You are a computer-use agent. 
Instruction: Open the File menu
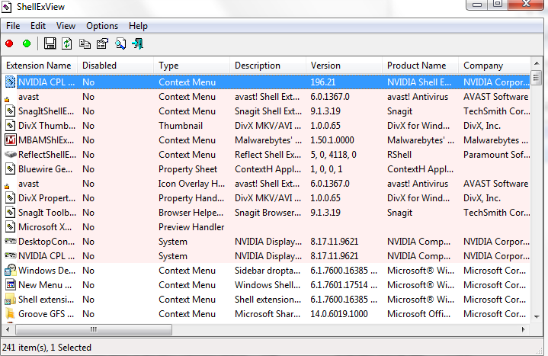tap(13, 26)
